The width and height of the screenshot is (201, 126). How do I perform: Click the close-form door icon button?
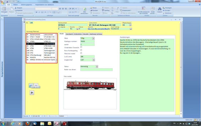tap(32, 92)
